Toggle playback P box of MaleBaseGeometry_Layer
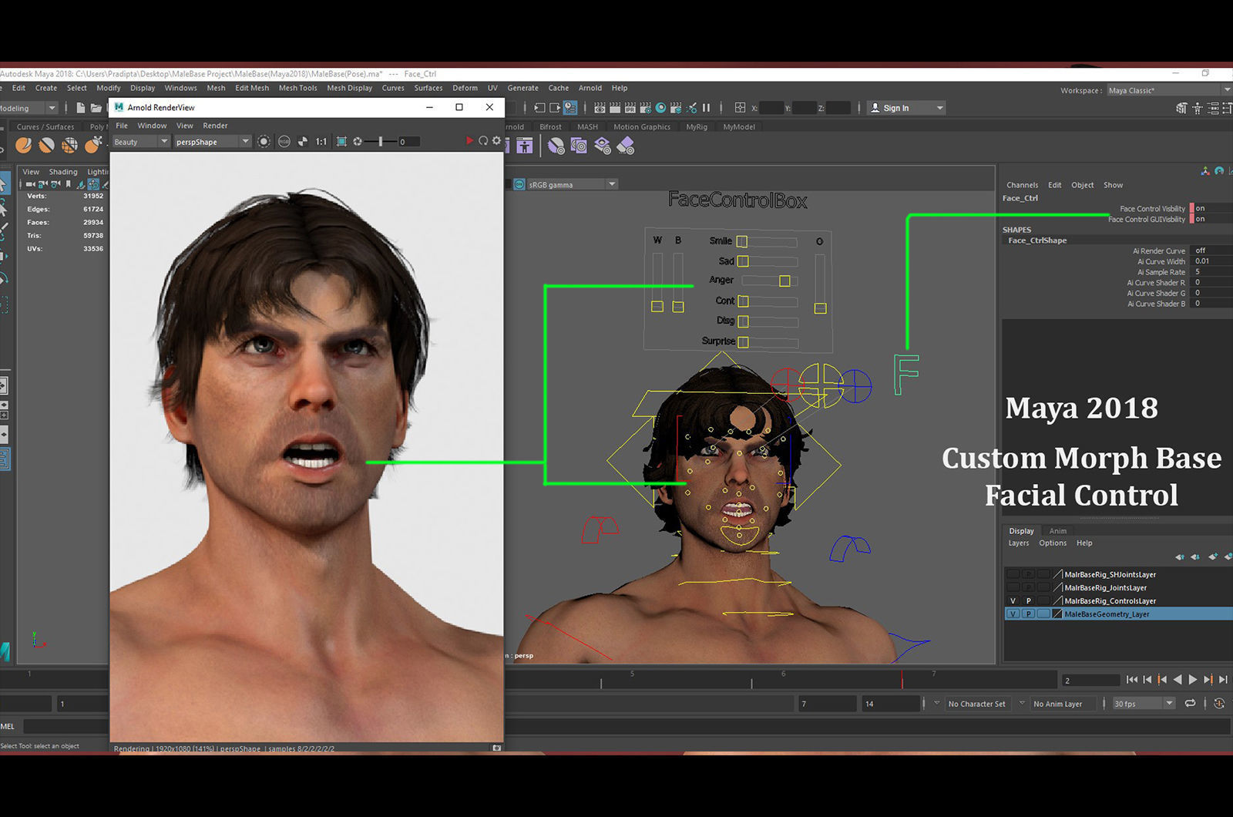 click(1028, 614)
